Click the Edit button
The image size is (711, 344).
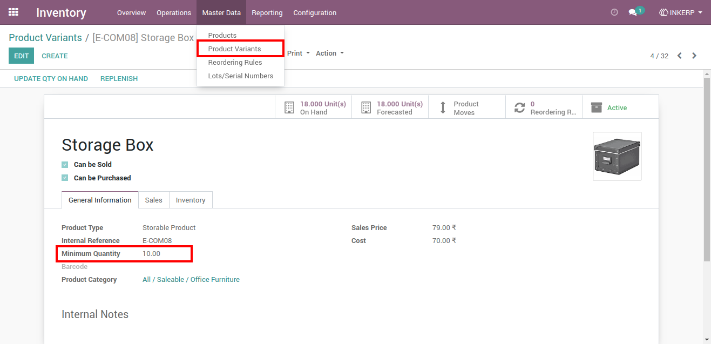pyautogui.click(x=22, y=56)
